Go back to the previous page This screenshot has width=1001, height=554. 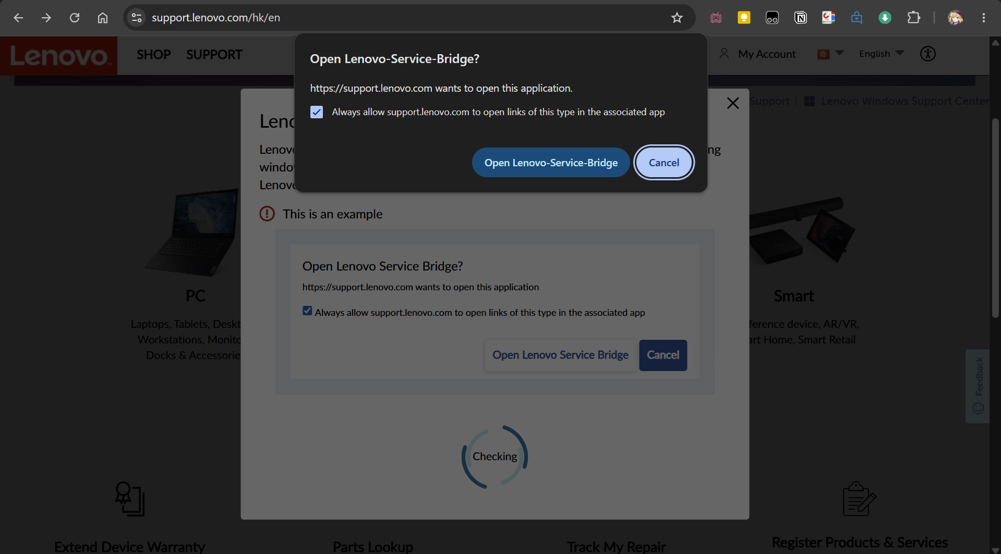(18, 18)
